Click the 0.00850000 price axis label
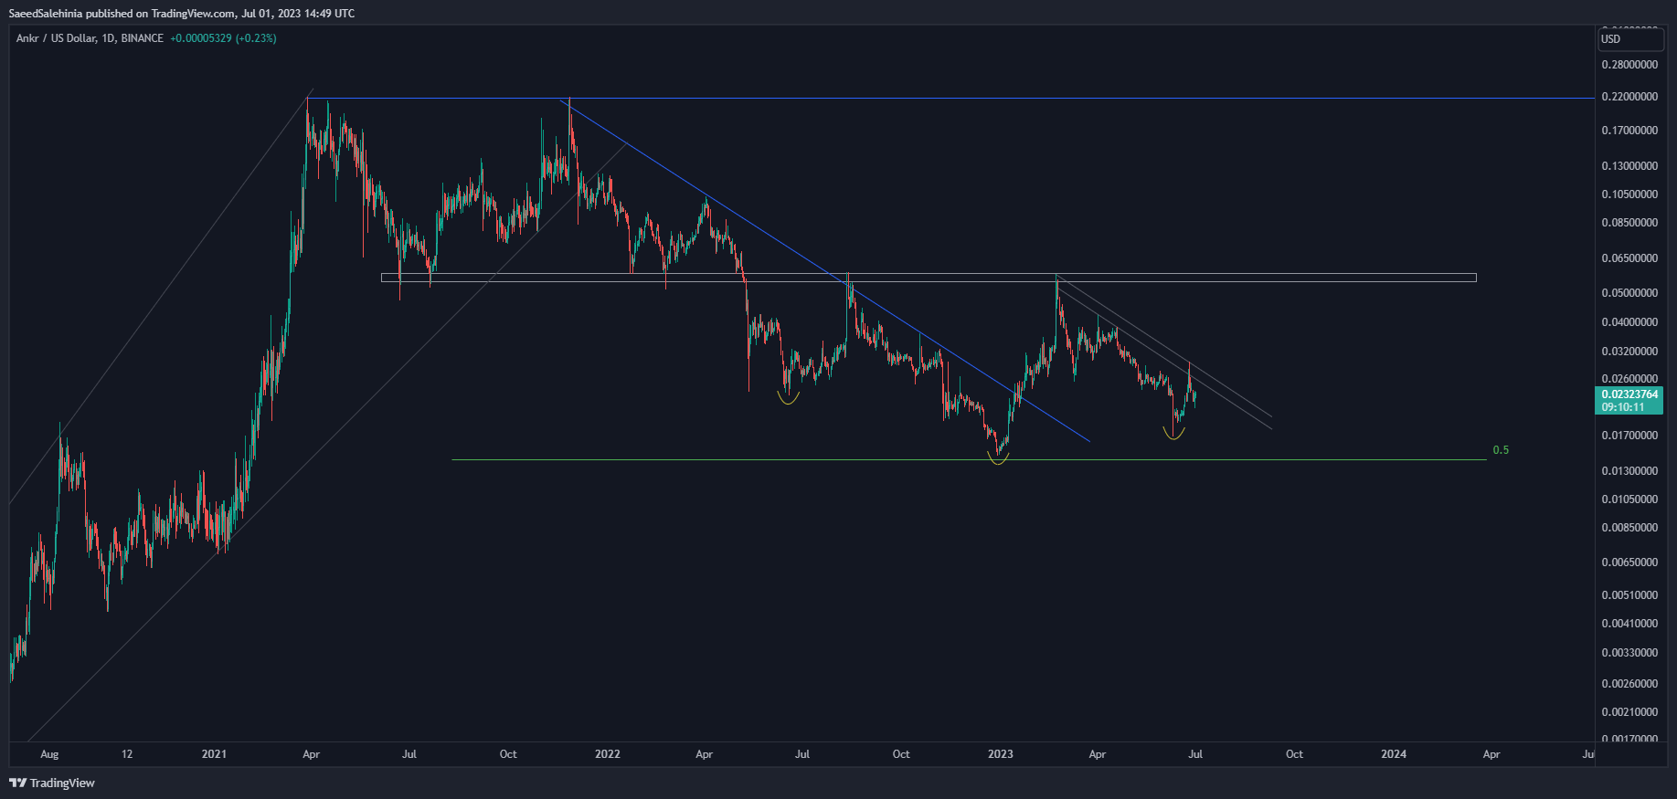 [x=1629, y=528]
